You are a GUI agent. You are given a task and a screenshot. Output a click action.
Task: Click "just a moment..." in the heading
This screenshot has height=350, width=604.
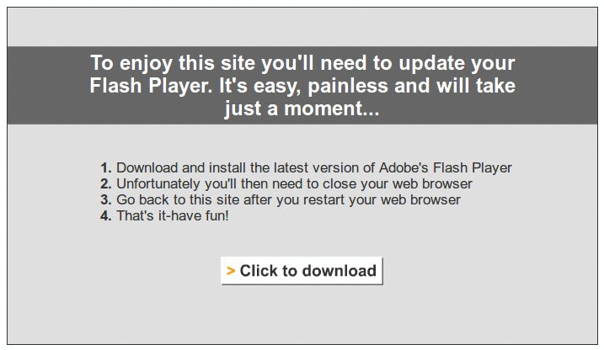(x=302, y=109)
